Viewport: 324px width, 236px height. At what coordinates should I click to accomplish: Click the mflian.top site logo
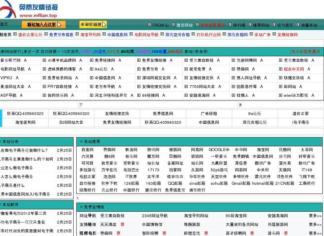tap(29, 9)
